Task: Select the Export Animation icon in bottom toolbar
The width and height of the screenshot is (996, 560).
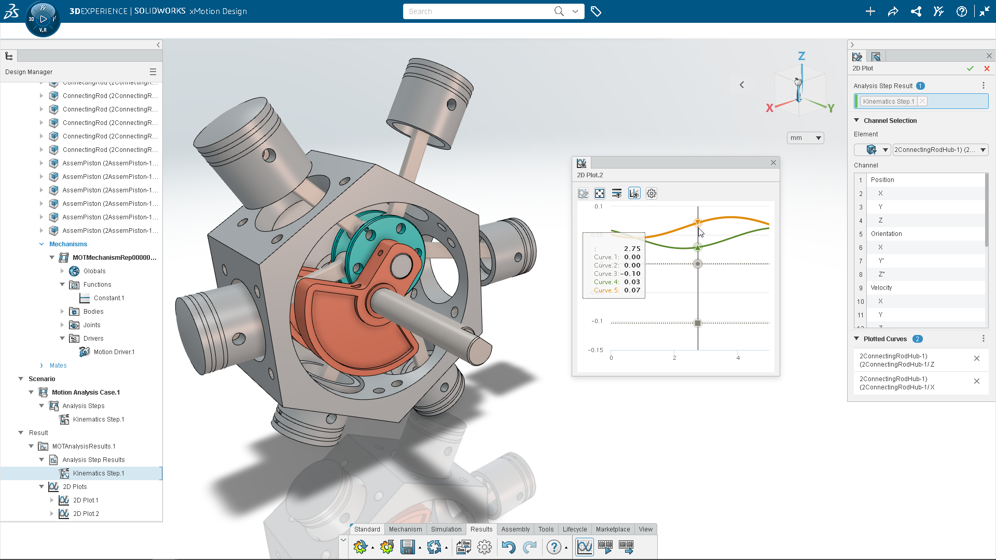Action: (626, 547)
